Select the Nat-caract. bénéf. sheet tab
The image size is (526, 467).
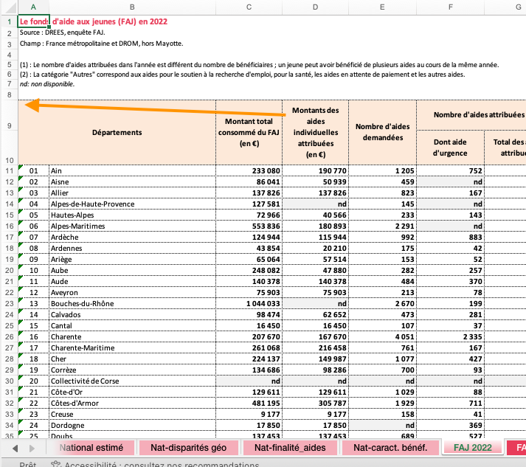390,447
